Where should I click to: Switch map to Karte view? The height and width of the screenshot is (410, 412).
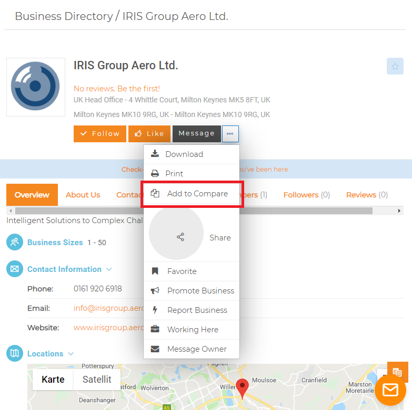[53, 380]
